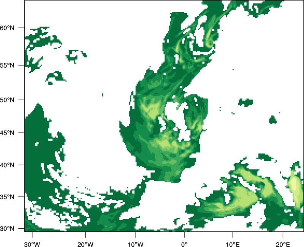Click the 40°N latitude label
The image size is (304, 247).
7,165
